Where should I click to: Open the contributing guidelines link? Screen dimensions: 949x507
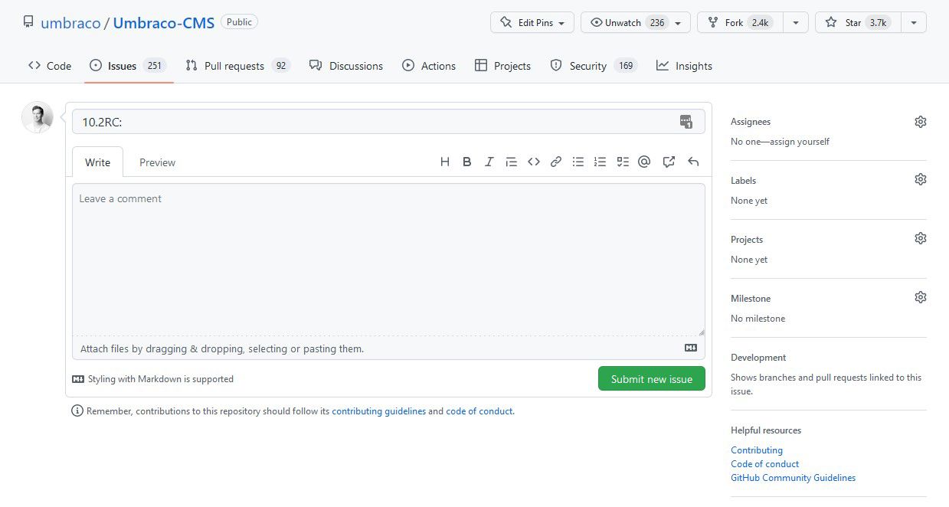click(x=378, y=411)
